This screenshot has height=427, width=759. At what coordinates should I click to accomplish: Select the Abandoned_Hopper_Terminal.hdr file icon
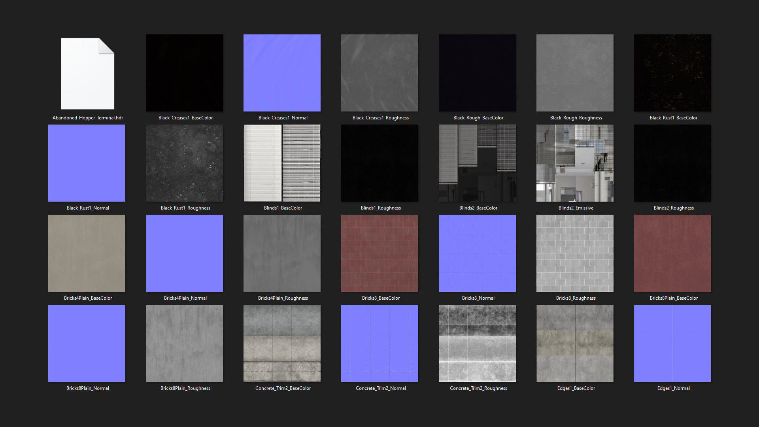point(87,74)
